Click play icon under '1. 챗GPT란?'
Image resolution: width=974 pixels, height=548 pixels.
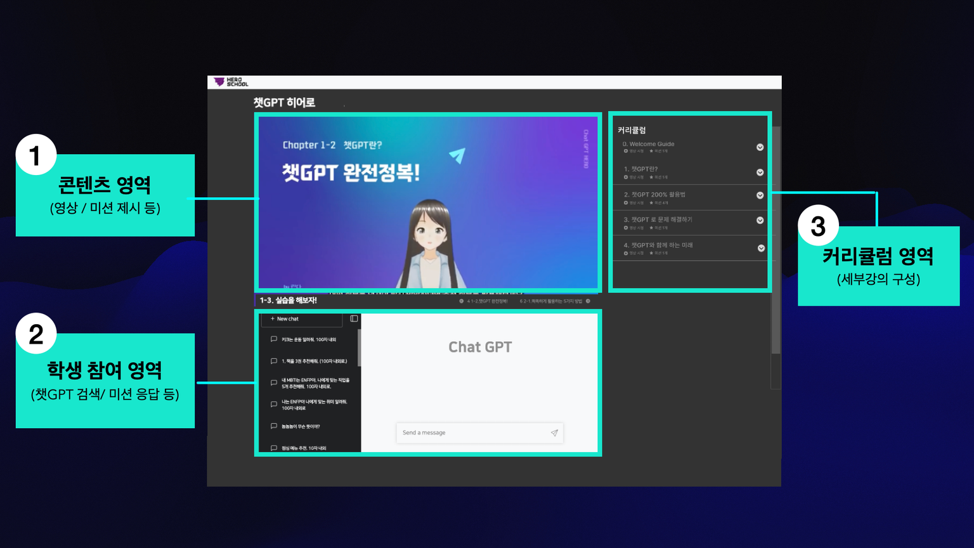(x=626, y=177)
